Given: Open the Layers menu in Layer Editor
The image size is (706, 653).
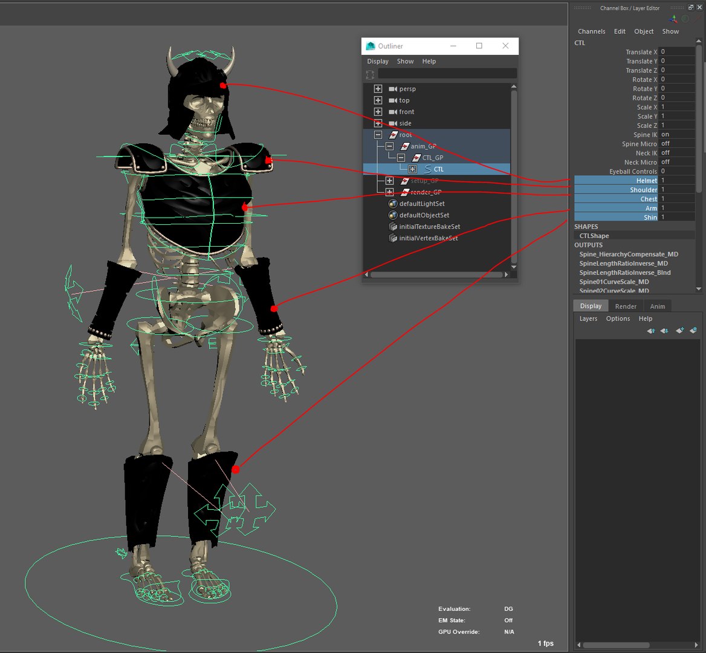Looking at the screenshot, I should coord(588,319).
